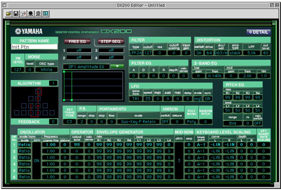Toggle the Unison switch OFF value
281x190 pixels.
coord(165,122)
